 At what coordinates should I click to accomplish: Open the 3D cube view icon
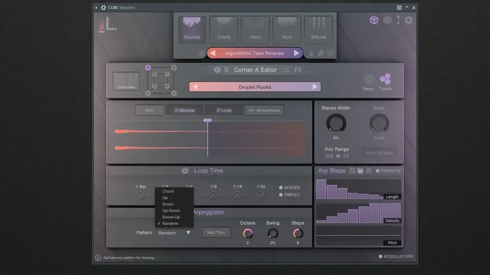(x=374, y=20)
